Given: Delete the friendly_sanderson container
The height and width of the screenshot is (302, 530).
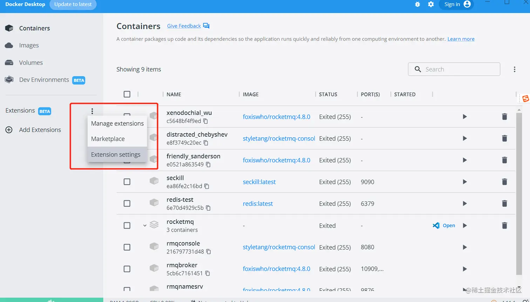Looking at the screenshot, I should (504, 160).
